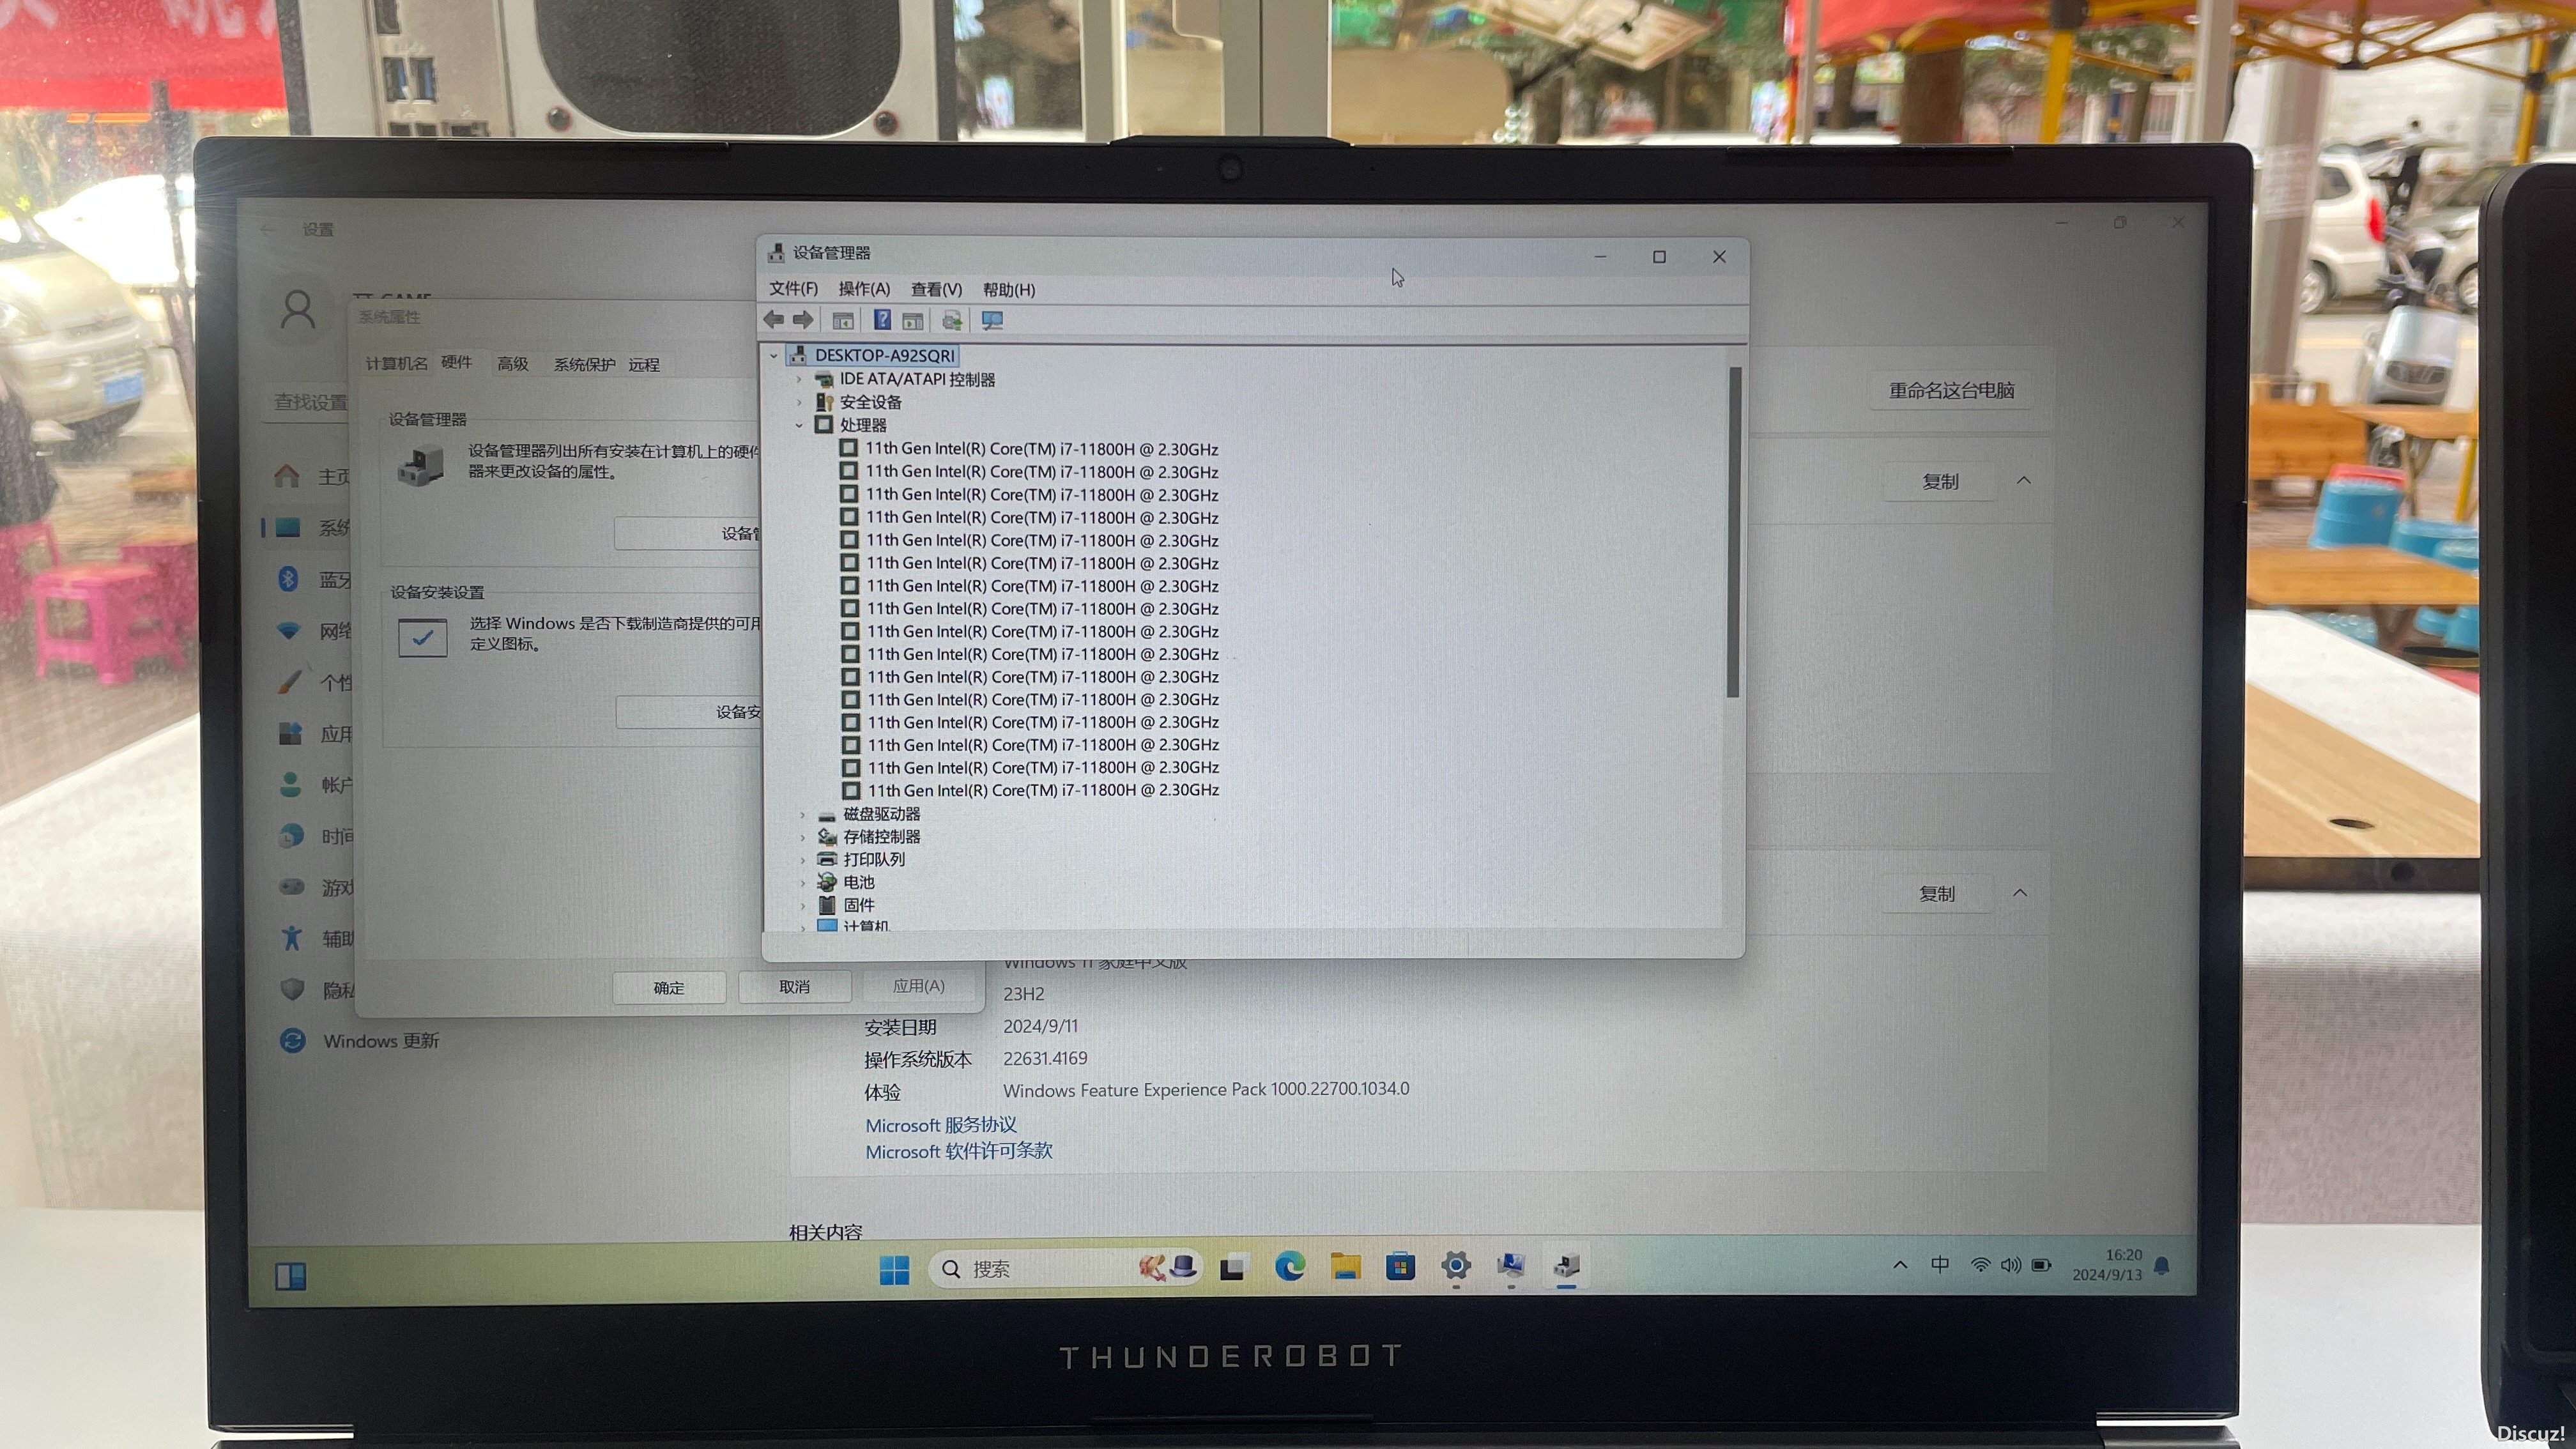This screenshot has width=2576, height=1449.
Task: Click the Forward arrow in Device Manager toolbar
Action: (x=803, y=320)
